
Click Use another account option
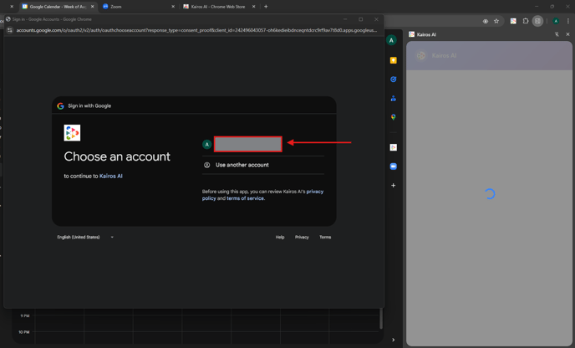(x=242, y=165)
